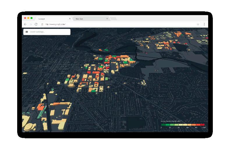Select the darkest green legend swatch
This screenshot has width=230, height=147.
163,125
